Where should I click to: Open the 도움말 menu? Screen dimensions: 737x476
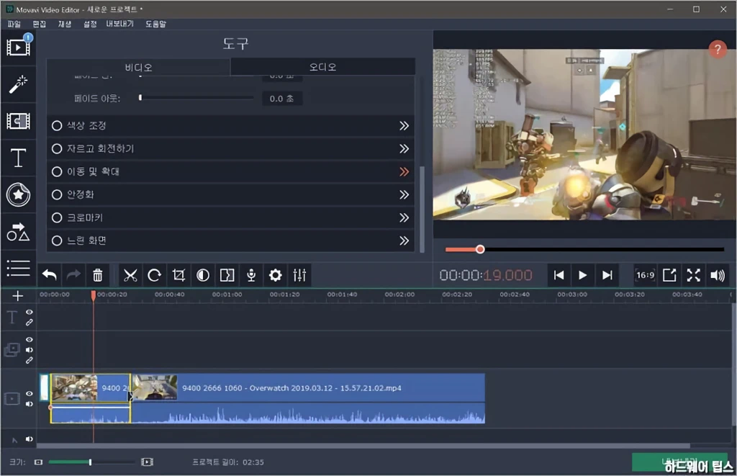coord(155,24)
